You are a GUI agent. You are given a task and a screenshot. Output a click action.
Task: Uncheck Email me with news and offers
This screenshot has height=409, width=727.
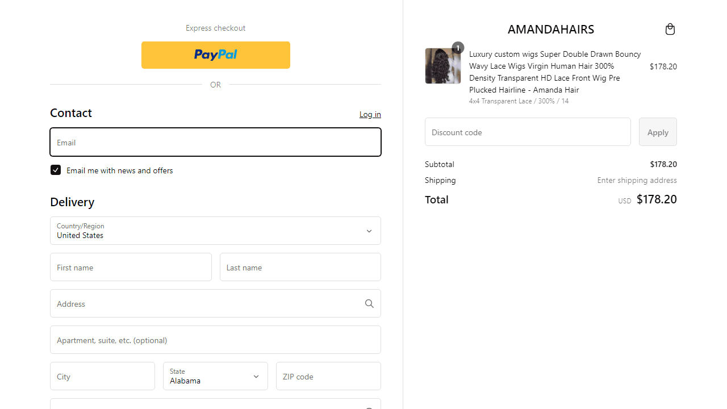click(56, 170)
